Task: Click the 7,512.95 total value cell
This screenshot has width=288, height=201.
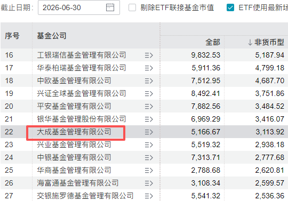Action: click(205, 81)
